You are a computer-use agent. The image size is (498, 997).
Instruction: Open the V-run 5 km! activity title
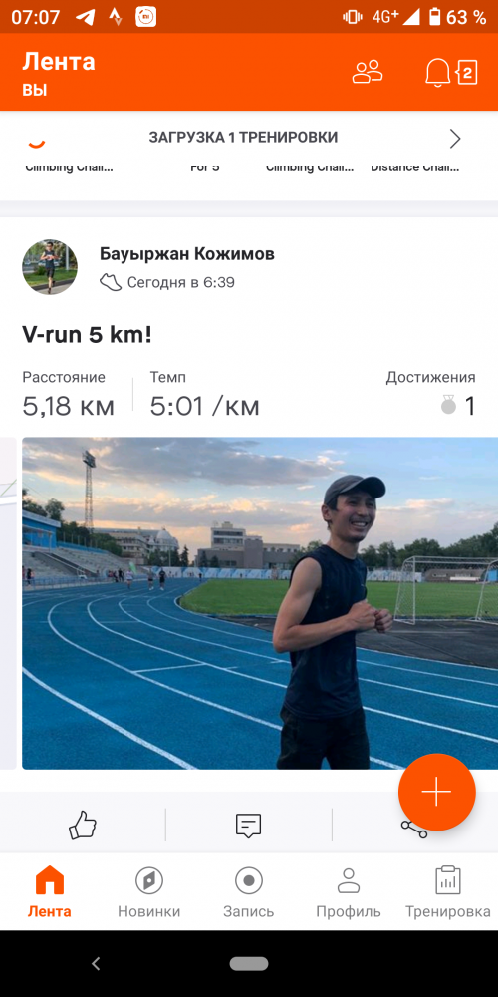click(x=87, y=334)
